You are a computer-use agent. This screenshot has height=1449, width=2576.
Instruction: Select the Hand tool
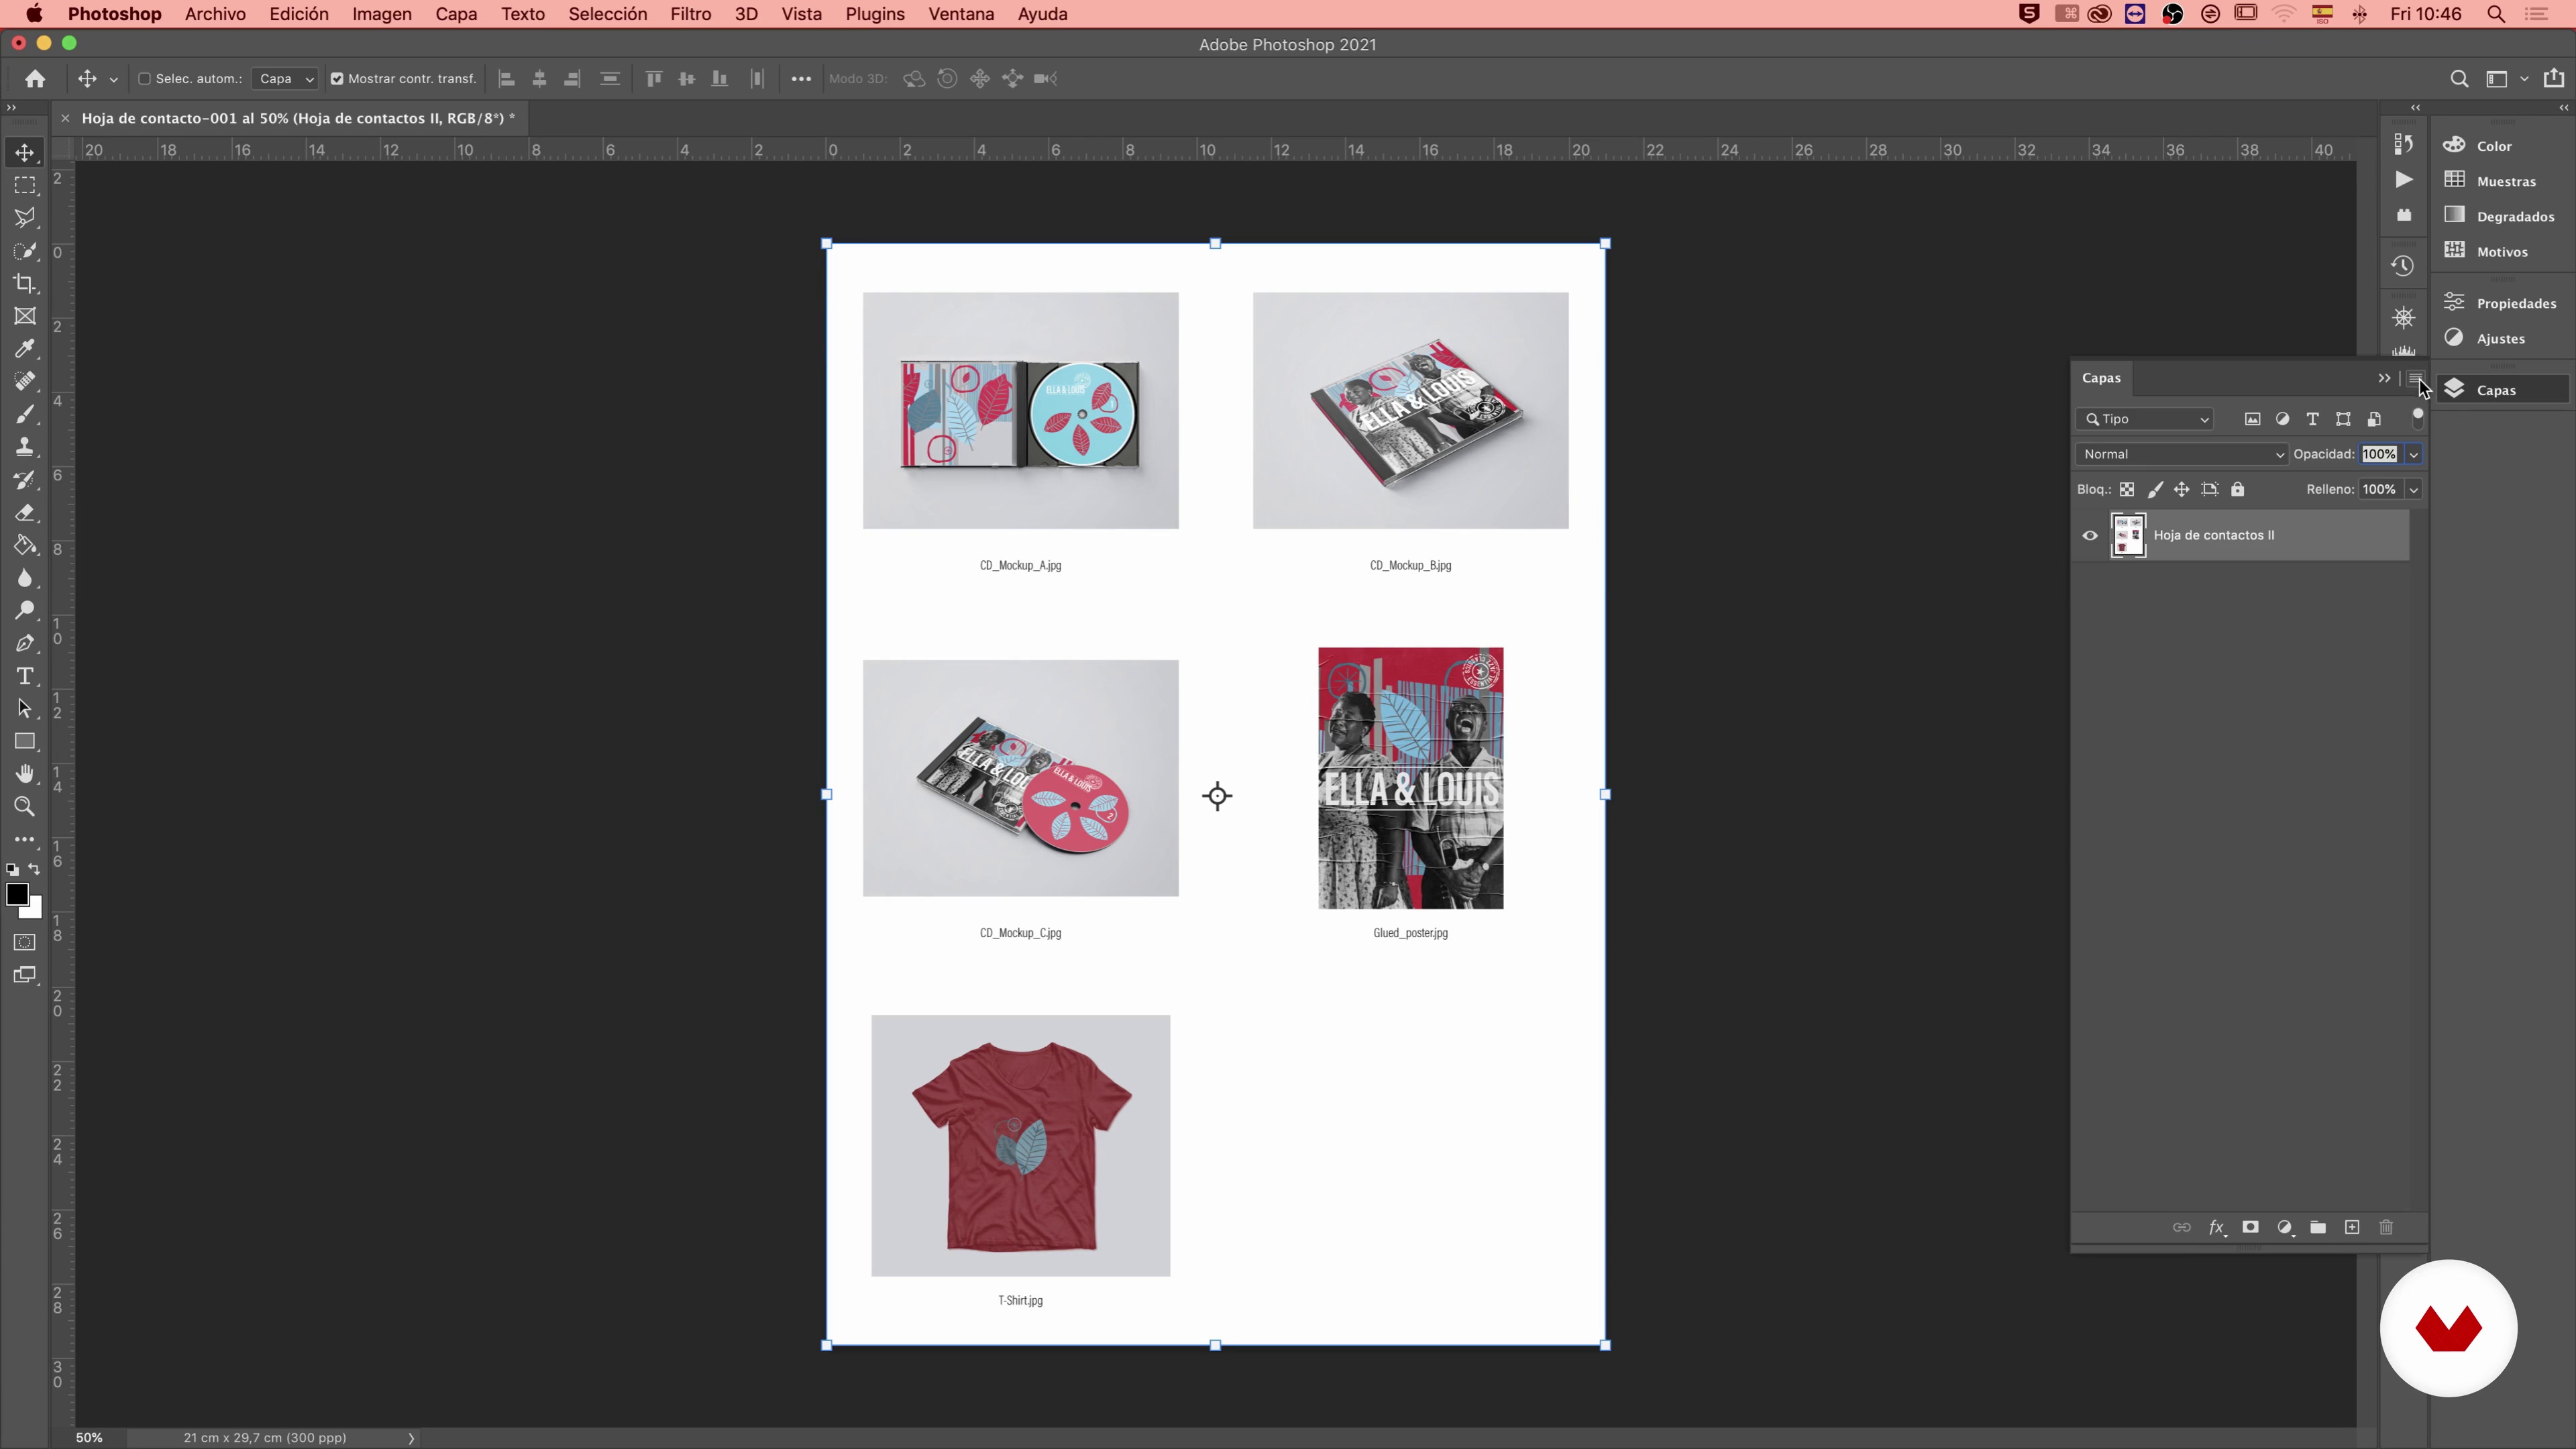25,774
